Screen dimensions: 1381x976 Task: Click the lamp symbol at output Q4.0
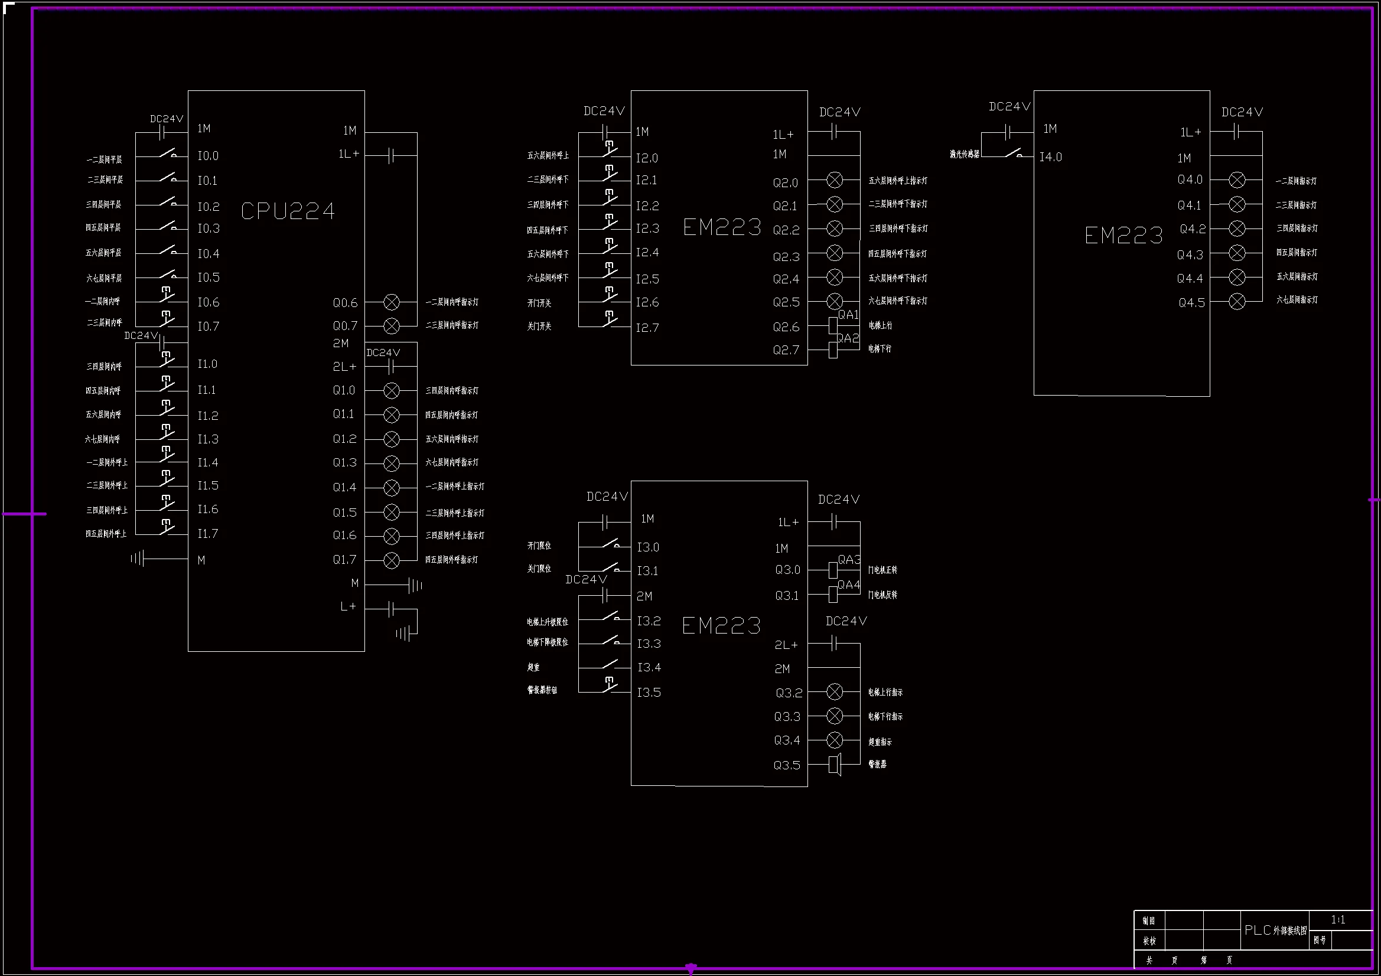click(1237, 180)
